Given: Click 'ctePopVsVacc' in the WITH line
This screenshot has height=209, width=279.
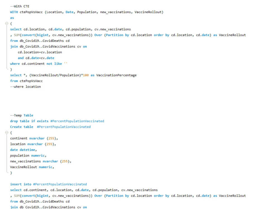Looking at the screenshot, I should click(x=31, y=12).
